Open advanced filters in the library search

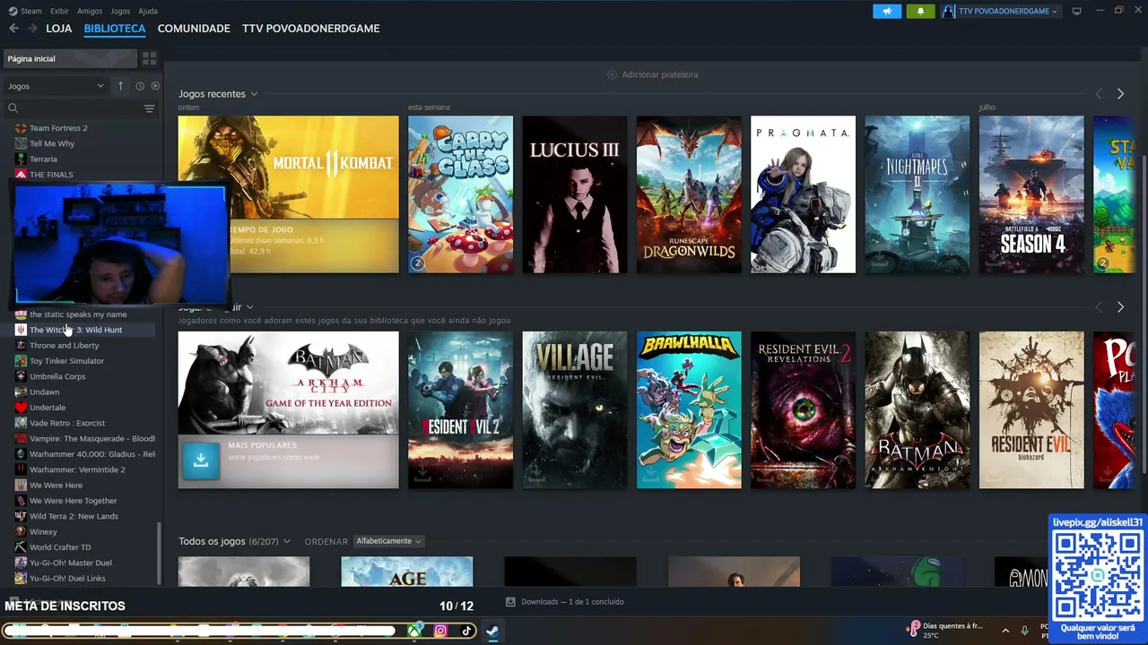pos(149,108)
